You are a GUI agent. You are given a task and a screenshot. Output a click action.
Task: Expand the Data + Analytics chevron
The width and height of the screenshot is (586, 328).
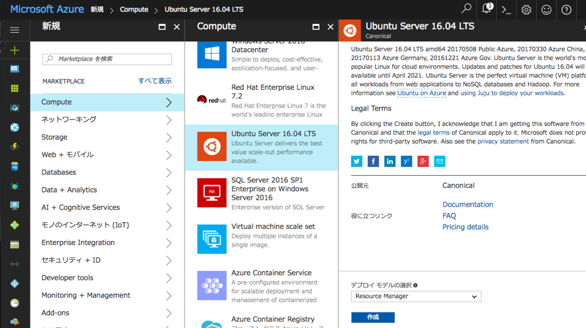(169, 191)
